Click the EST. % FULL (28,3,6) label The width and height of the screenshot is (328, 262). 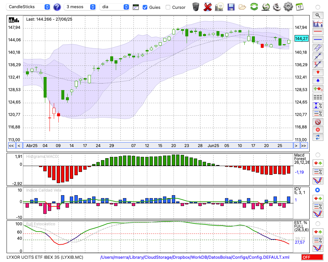(301, 226)
